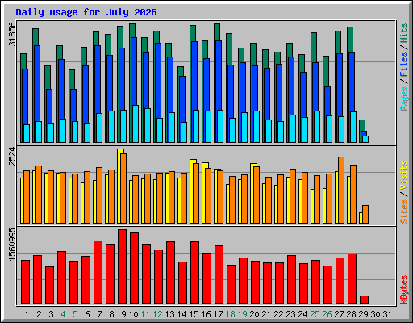Click the KBytes legend label

[x=404, y=290]
